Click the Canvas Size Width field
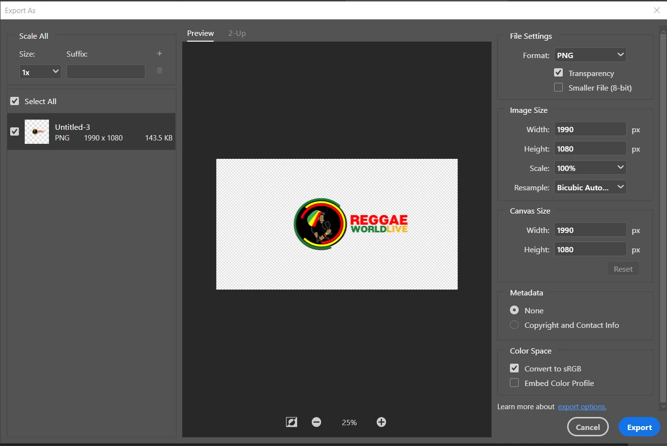The width and height of the screenshot is (667, 446). [x=590, y=230]
